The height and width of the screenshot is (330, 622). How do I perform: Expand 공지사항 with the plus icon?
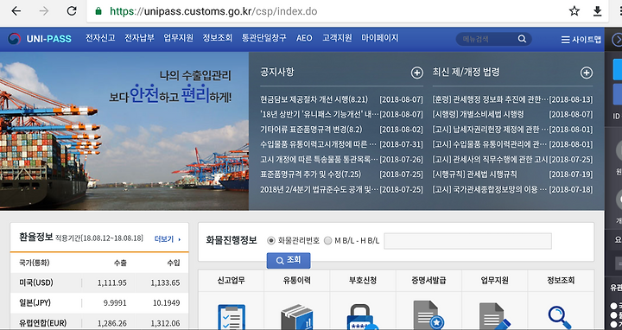click(416, 73)
